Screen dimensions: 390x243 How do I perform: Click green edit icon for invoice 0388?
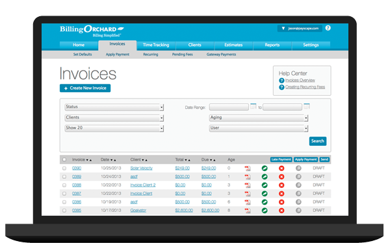(265, 185)
